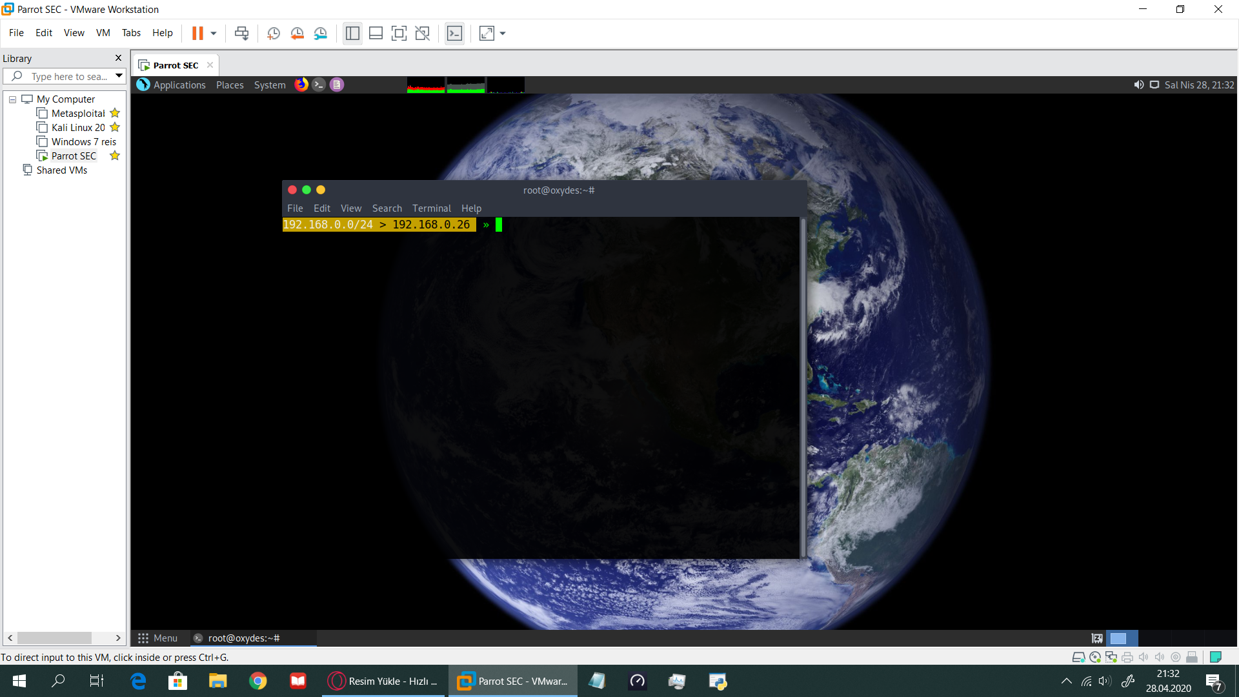The height and width of the screenshot is (697, 1239).
Task: Launch Firefox from Parrot top panel
Action: [301, 85]
